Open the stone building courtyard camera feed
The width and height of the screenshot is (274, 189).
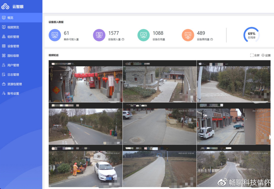pos(160,84)
